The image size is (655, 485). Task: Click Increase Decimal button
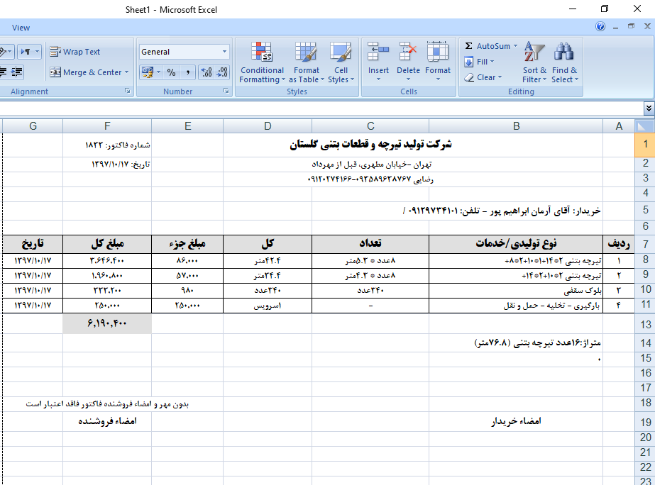[207, 72]
